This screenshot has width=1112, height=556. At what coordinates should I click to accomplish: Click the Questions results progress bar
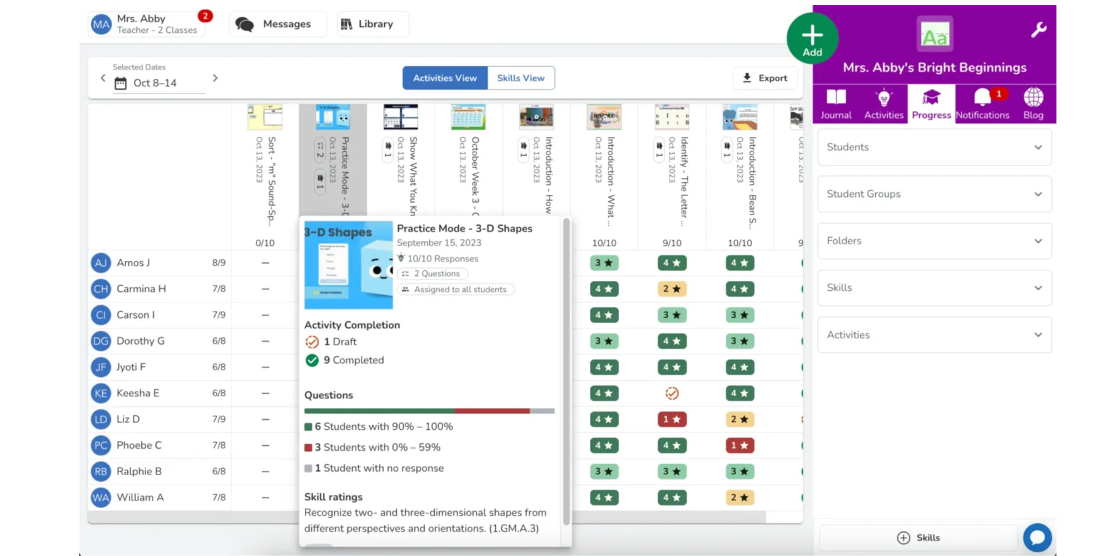pyautogui.click(x=429, y=411)
